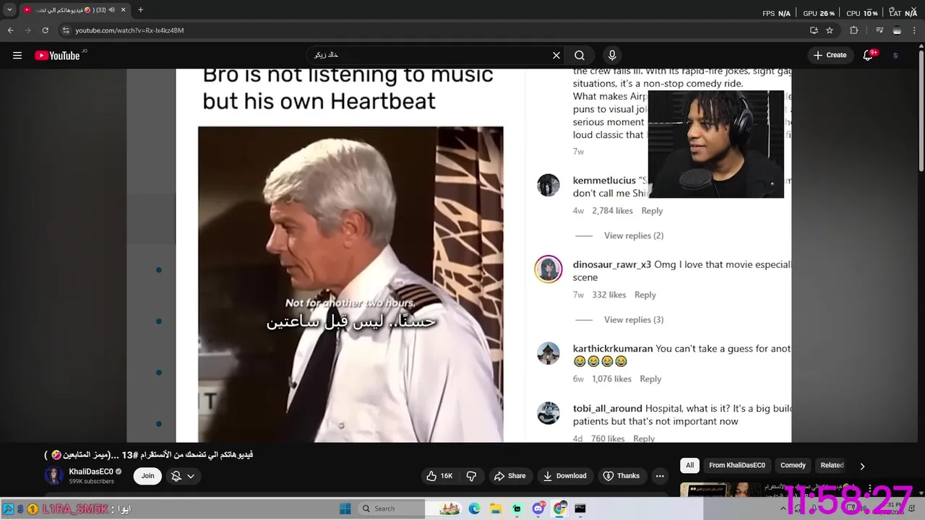Go forward with browser forward arrow
This screenshot has width=925, height=520.
27,30
